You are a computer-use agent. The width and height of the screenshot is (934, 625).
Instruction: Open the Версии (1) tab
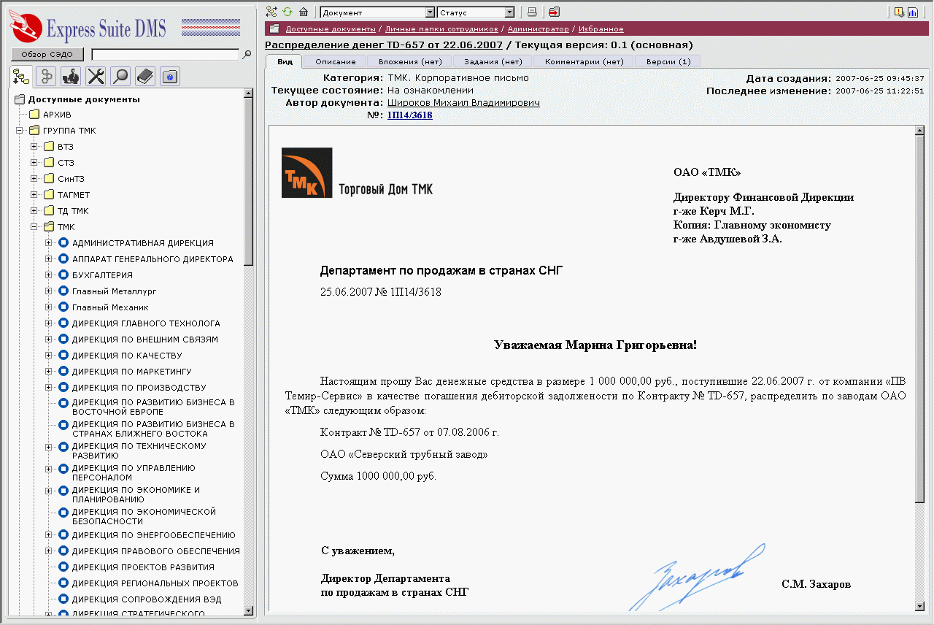(668, 61)
